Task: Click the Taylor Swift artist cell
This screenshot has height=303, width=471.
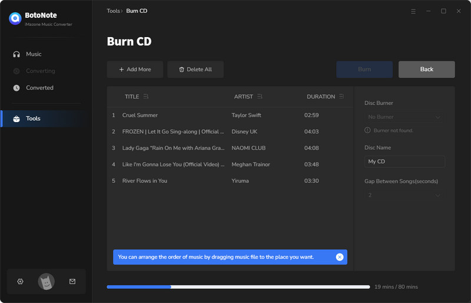Action: pyautogui.click(x=246, y=115)
